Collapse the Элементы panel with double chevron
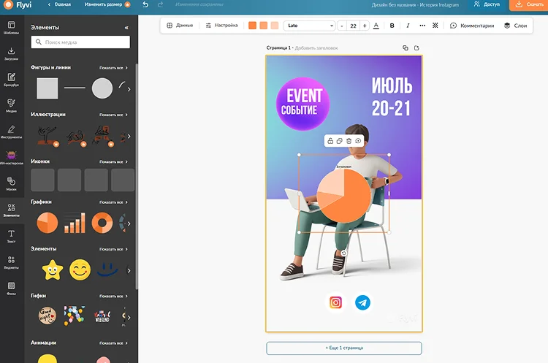Image resolution: width=548 pixels, height=363 pixels. pos(126,28)
